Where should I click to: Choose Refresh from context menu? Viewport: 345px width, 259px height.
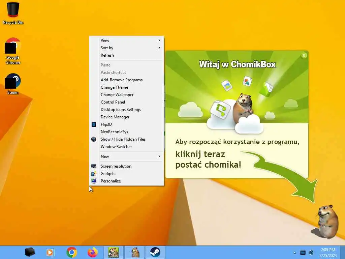[x=131, y=55]
